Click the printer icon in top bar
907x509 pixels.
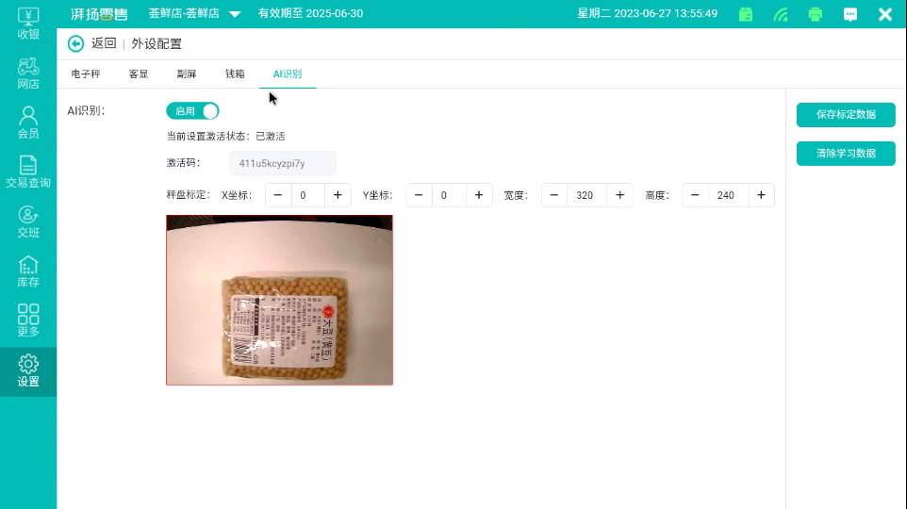(x=816, y=14)
